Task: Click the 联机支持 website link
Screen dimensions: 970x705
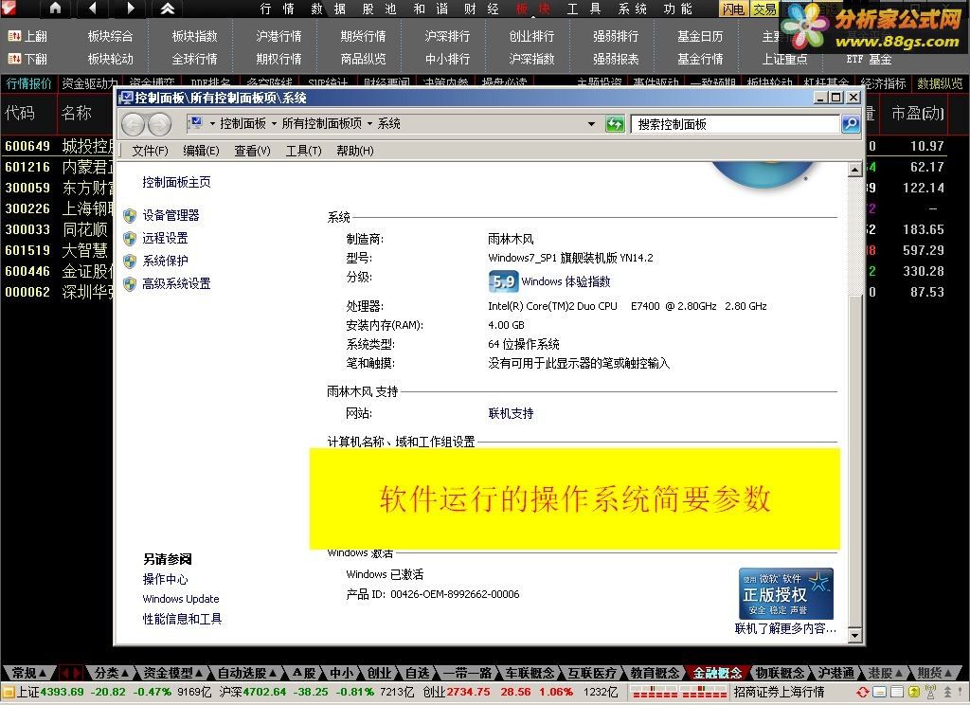Action: point(511,413)
